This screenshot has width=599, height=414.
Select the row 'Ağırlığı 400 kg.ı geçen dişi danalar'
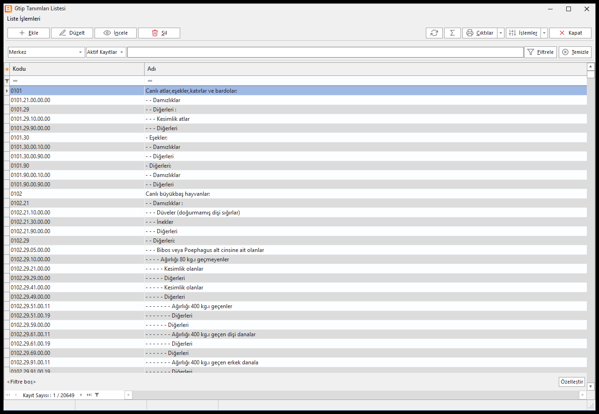coord(298,334)
